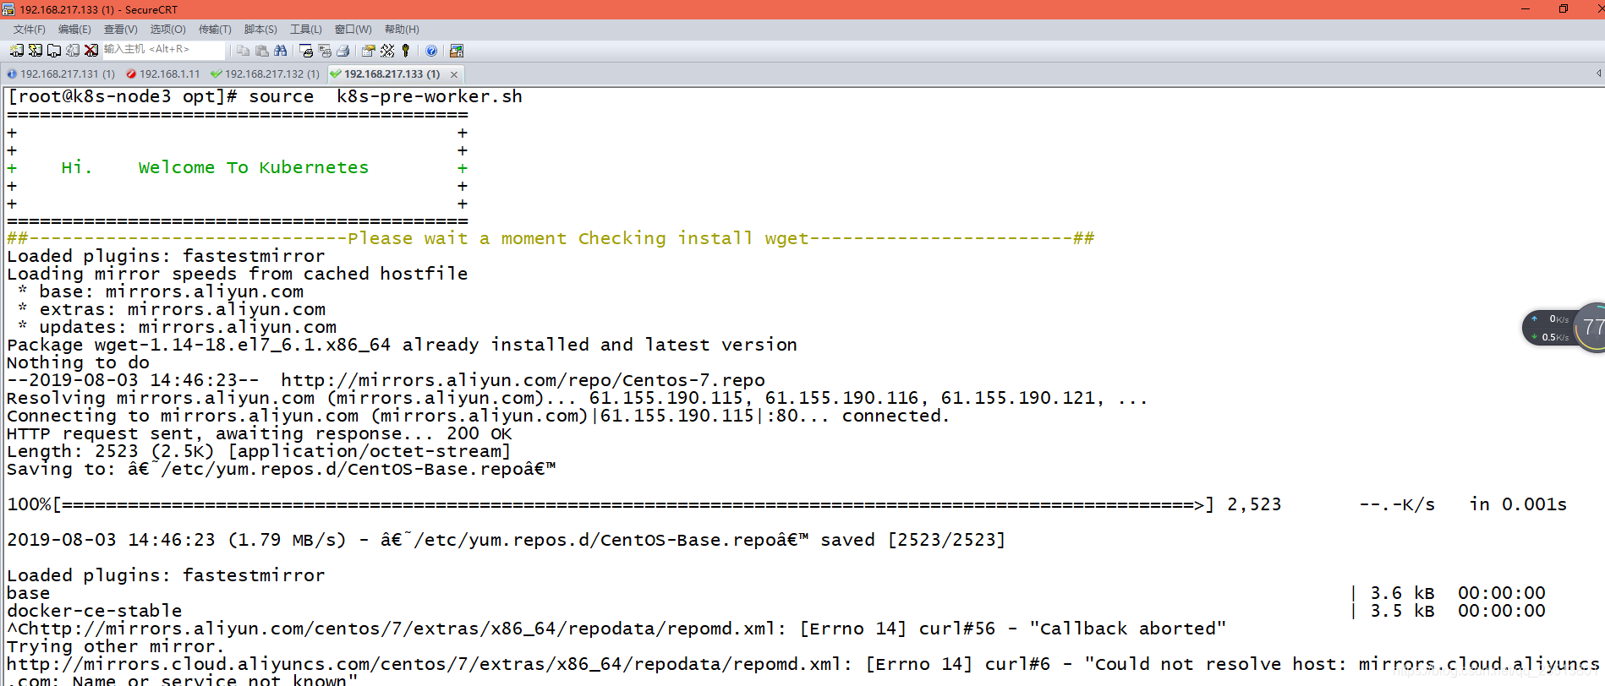Click the SecureFX launch icon
Viewport: 1605px width, 686px height.
coord(457,51)
